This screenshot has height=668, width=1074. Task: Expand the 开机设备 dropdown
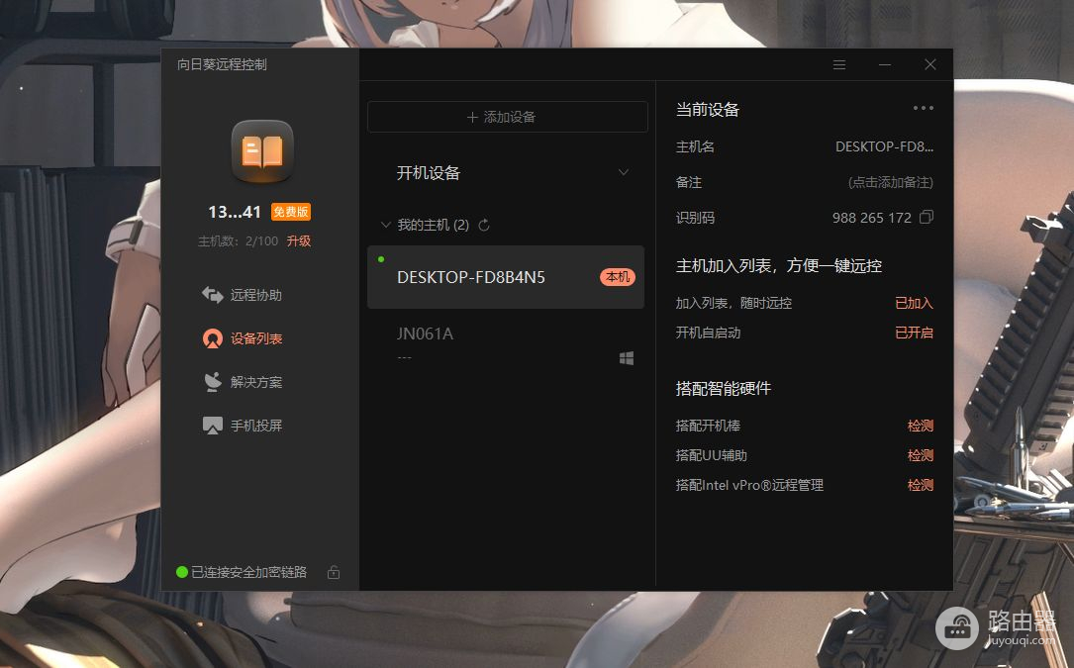pos(624,172)
